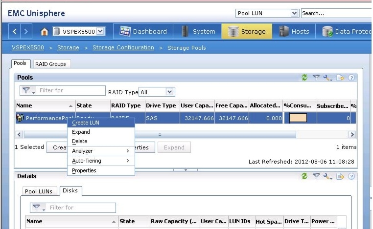Click the 0.000 allocated capacity cell
Viewport: 373px width, 229px height.
(x=266, y=118)
